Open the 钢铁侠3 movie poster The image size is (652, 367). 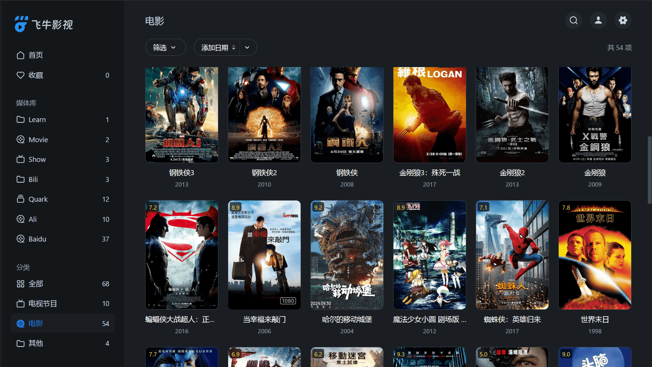(182, 115)
